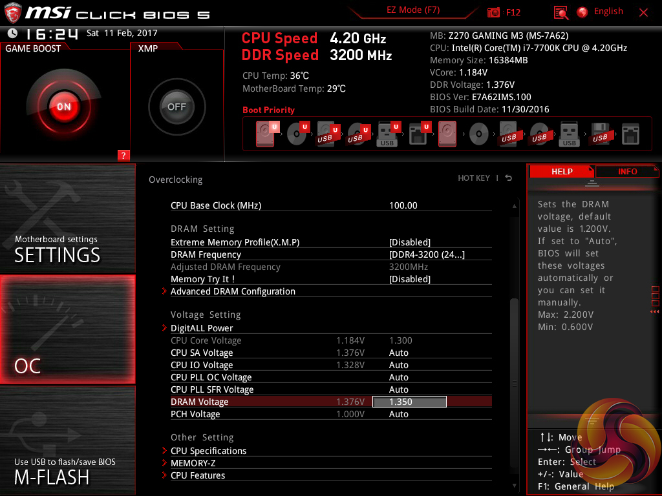Select the UEFI USB key boot icon
The width and height of the screenshot is (662, 496).
(388, 134)
